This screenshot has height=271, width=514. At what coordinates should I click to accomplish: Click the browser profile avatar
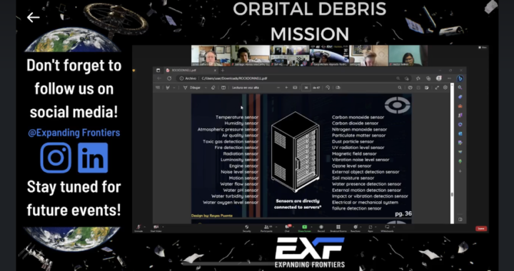click(439, 78)
